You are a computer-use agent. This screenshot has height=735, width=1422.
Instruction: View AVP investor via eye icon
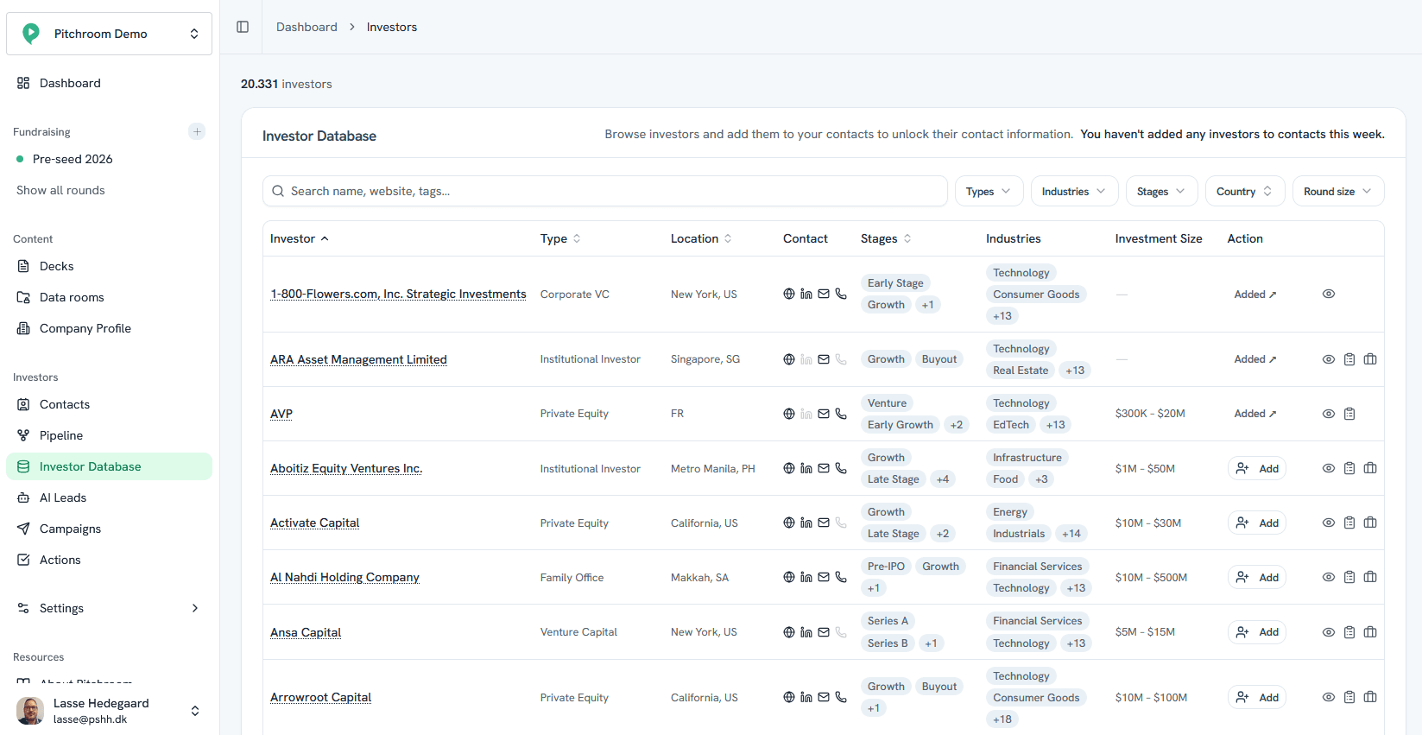point(1329,414)
